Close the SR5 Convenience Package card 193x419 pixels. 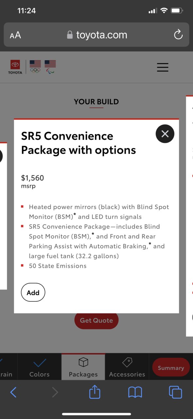(165, 134)
